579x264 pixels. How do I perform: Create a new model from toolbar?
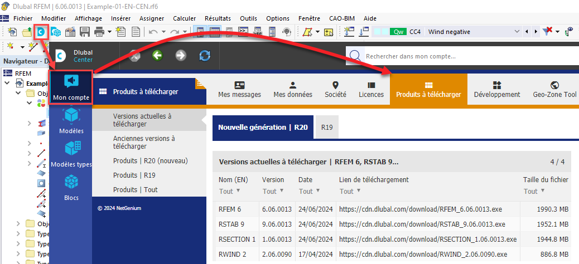coord(13,32)
